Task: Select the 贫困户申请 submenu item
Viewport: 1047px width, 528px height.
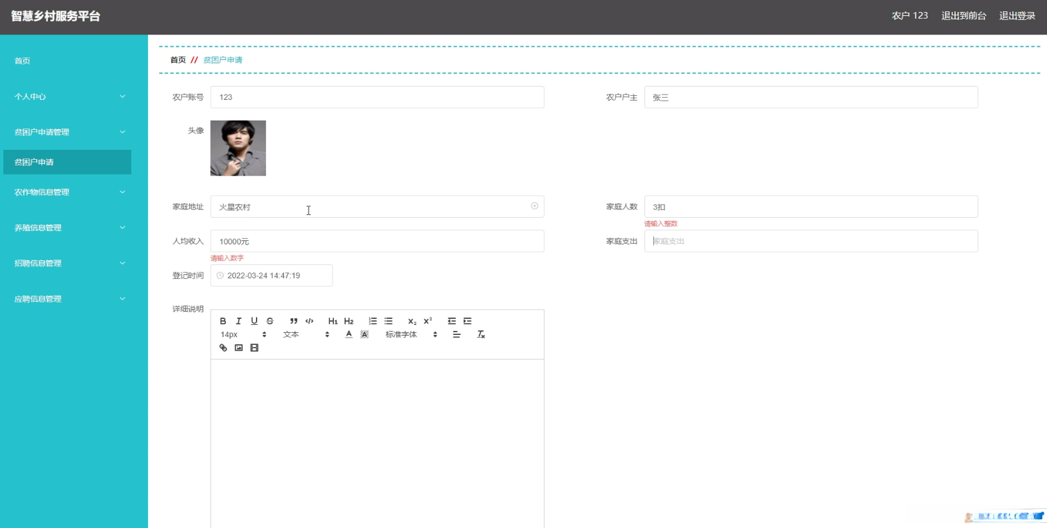Action: [67, 162]
